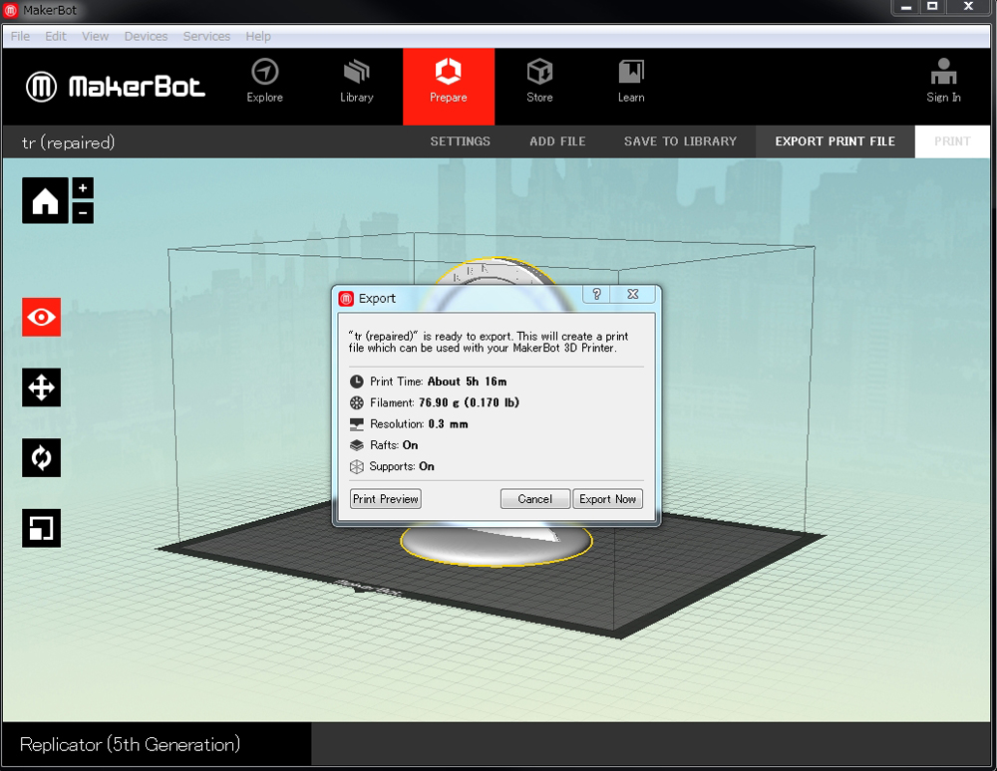The image size is (997, 771).
Task: Click the Home view icon
Action: [45, 201]
